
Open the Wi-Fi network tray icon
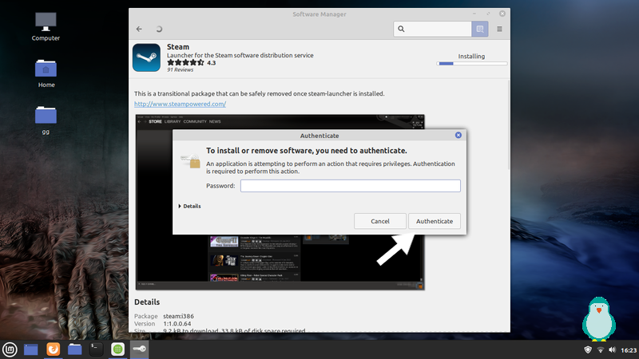pyautogui.click(x=601, y=349)
